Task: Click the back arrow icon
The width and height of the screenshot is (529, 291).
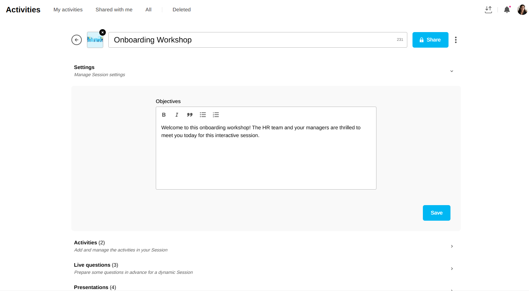Action: pos(77,40)
